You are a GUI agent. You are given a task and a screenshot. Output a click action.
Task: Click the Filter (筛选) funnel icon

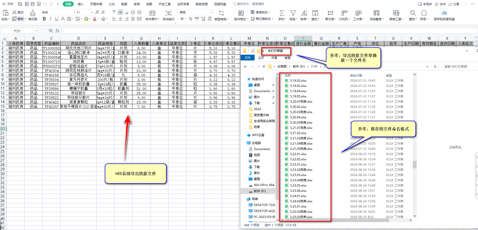point(293,13)
